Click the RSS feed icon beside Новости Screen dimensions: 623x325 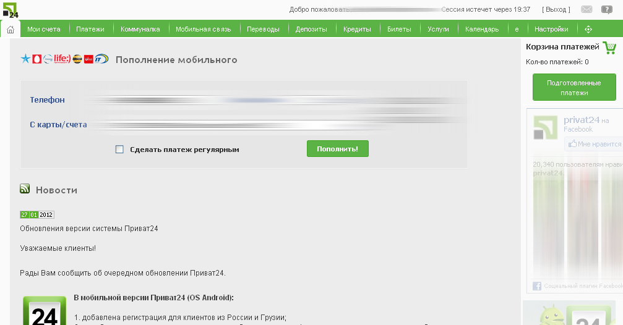tap(25, 188)
